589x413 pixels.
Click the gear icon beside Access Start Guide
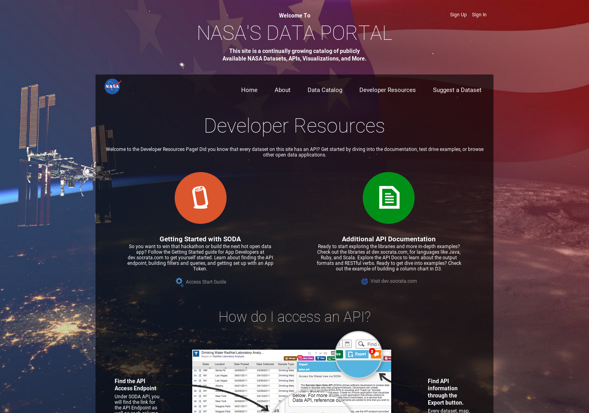[179, 282]
